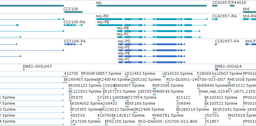Click the long nej gene bar
The height and width of the screenshot is (126, 256).
151,6
